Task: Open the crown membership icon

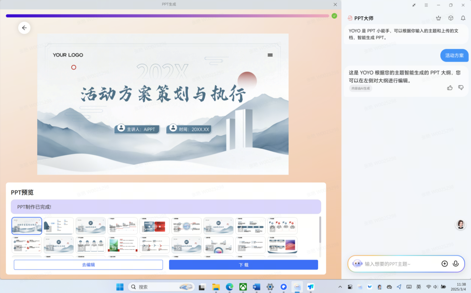Action: pyautogui.click(x=438, y=18)
